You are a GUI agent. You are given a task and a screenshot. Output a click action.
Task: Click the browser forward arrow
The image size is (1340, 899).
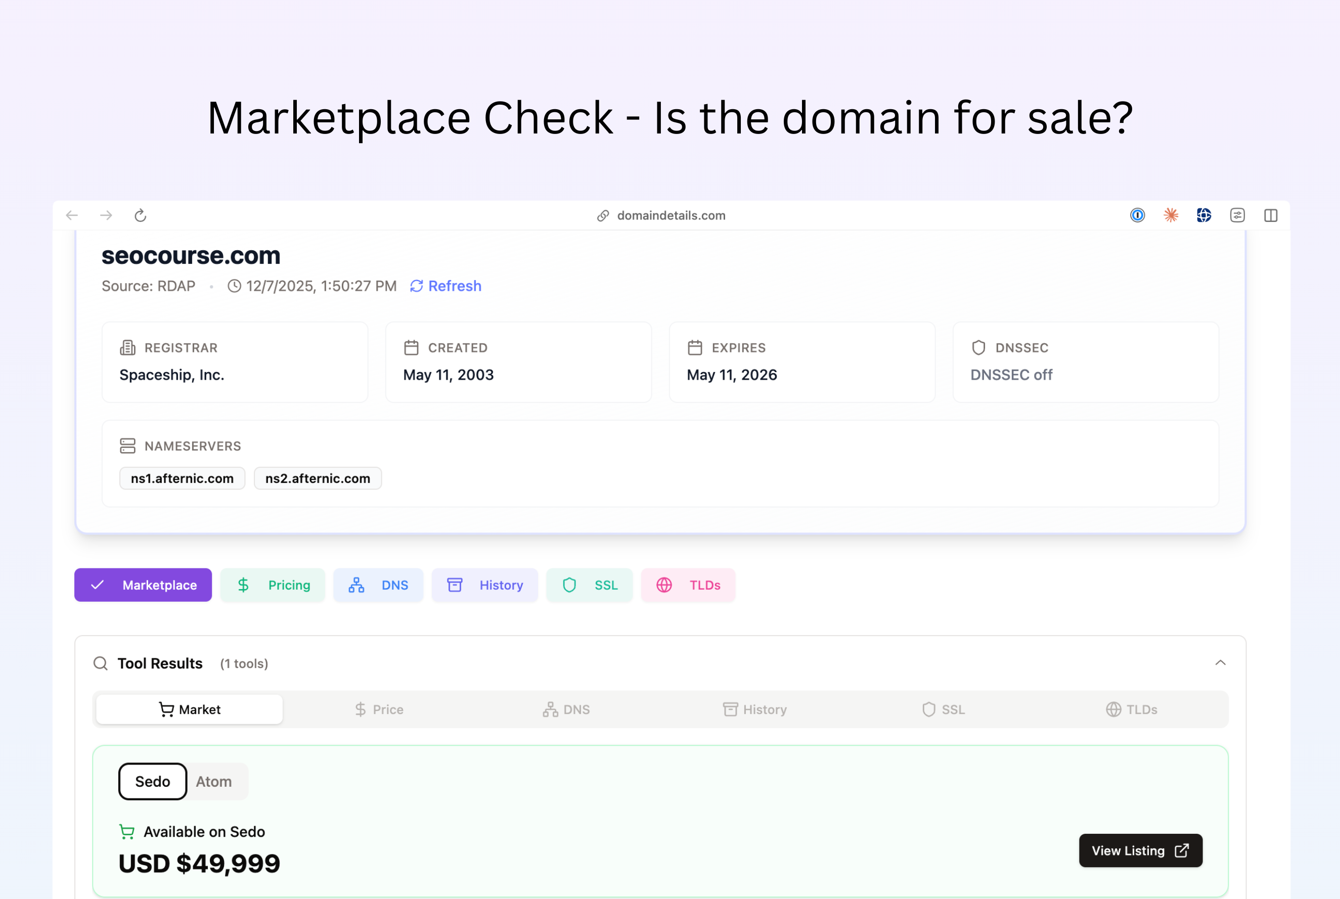pyautogui.click(x=106, y=215)
